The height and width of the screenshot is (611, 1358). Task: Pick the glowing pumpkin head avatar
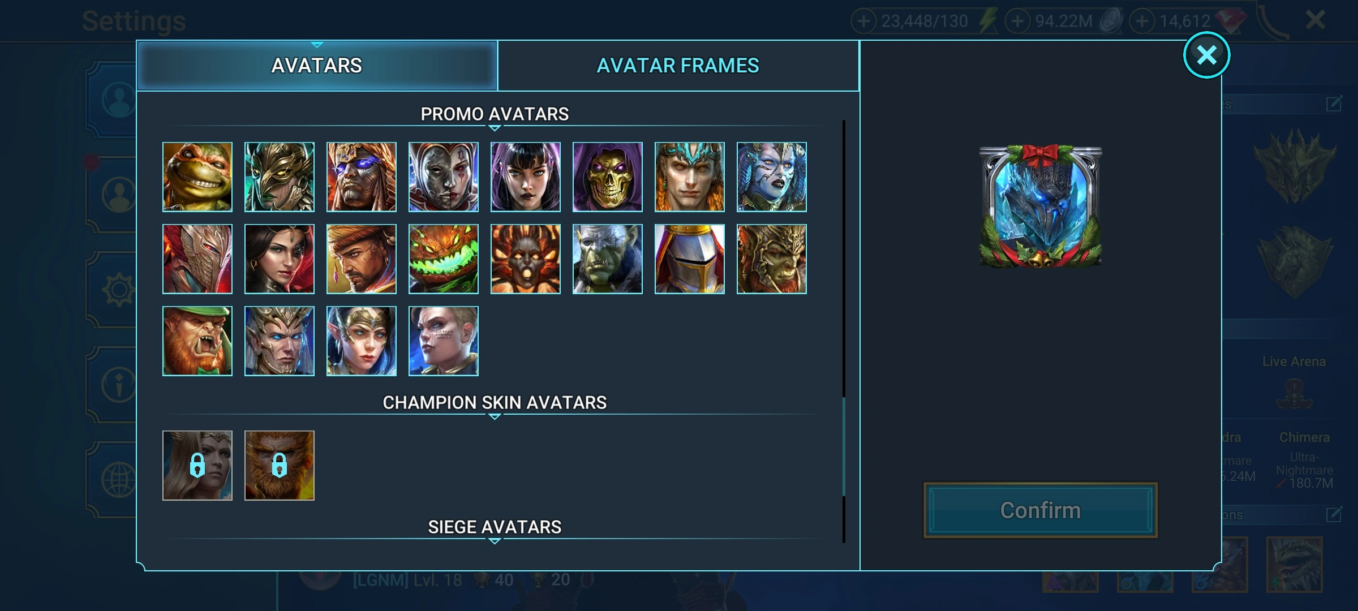pos(443,259)
